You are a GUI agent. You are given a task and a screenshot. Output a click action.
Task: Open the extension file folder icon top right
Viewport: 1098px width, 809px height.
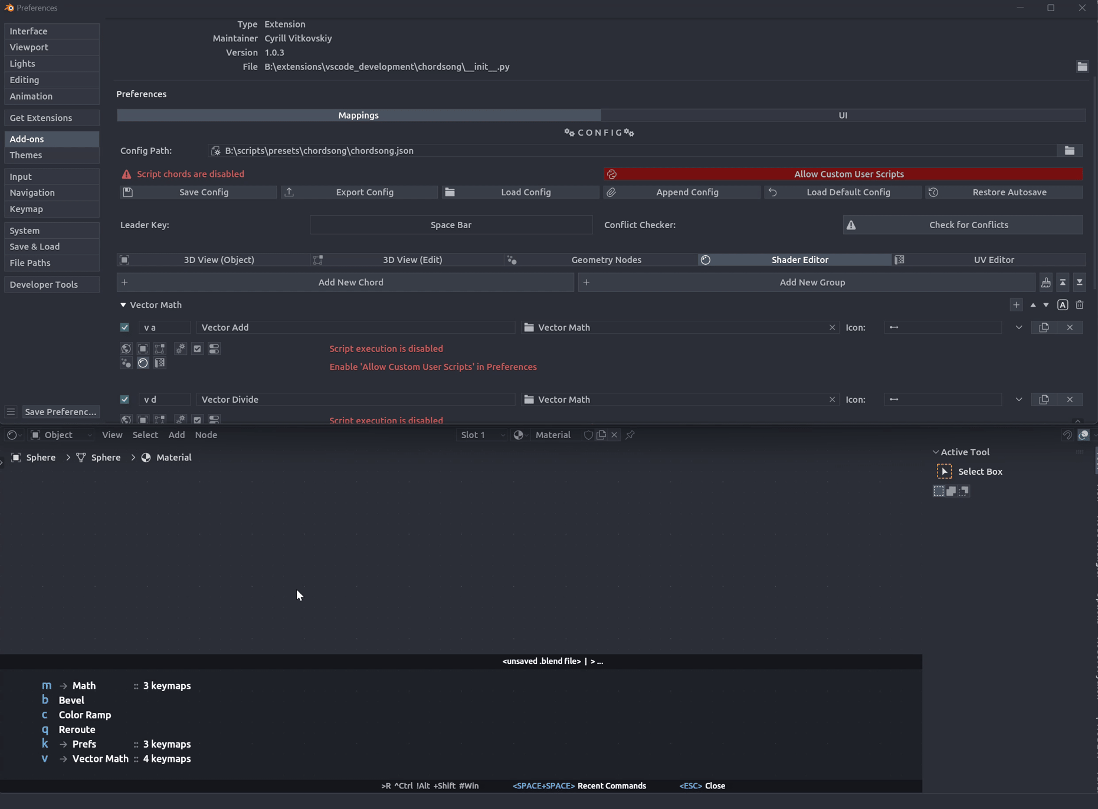click(x=1083, y=67)
